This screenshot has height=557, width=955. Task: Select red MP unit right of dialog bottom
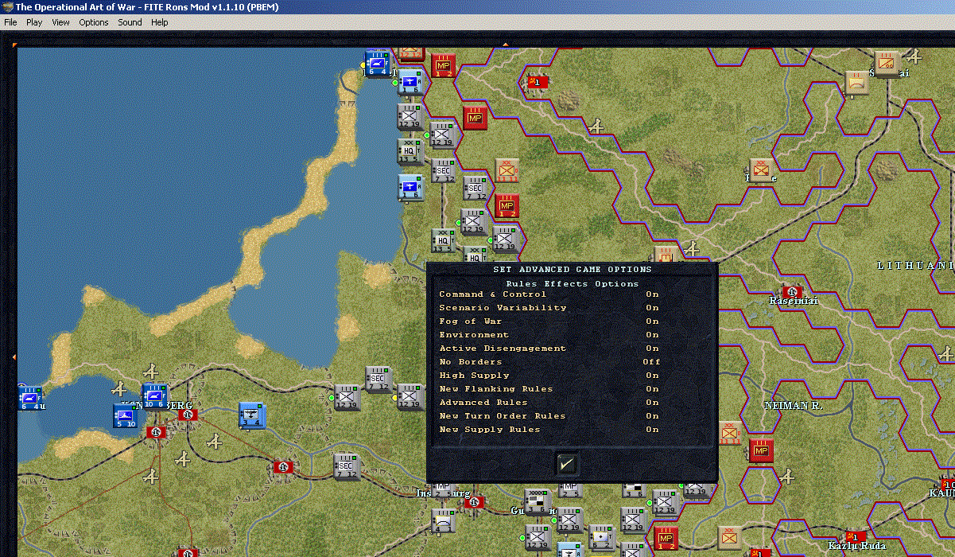pyautogui.click(x=761, y=451)
